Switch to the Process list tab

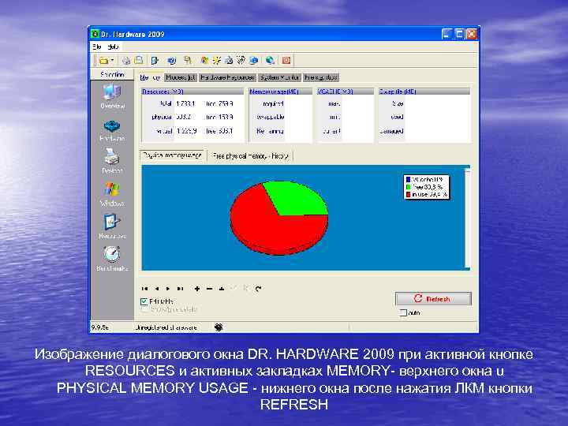coord(181,77)
